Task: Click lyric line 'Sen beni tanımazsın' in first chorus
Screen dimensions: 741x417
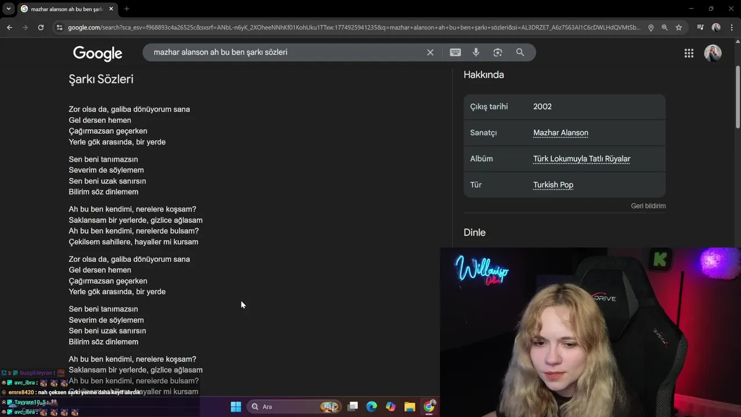Action: pyautogui.click(x=103, y=159)
